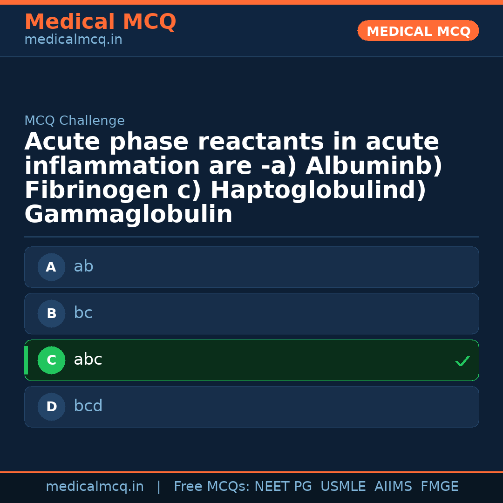The width and height of the screenshot is (503, 503).
Task: Click the green checkmark on option C
Action: click(x=462, y=361)
